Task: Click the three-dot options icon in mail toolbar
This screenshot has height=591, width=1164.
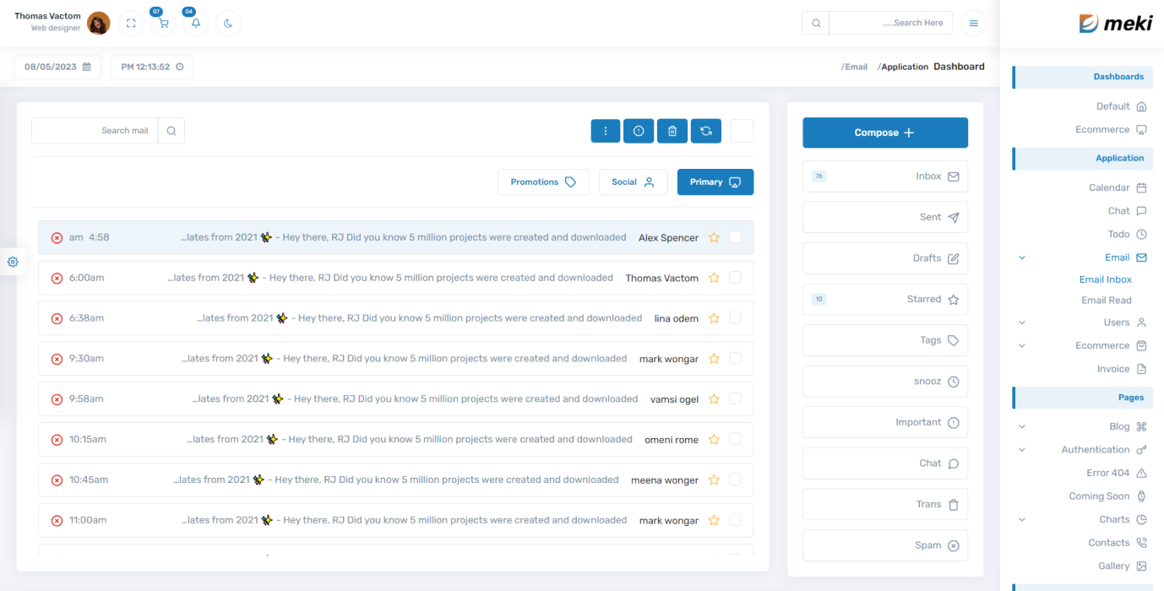Action: (x=605, y=130)
